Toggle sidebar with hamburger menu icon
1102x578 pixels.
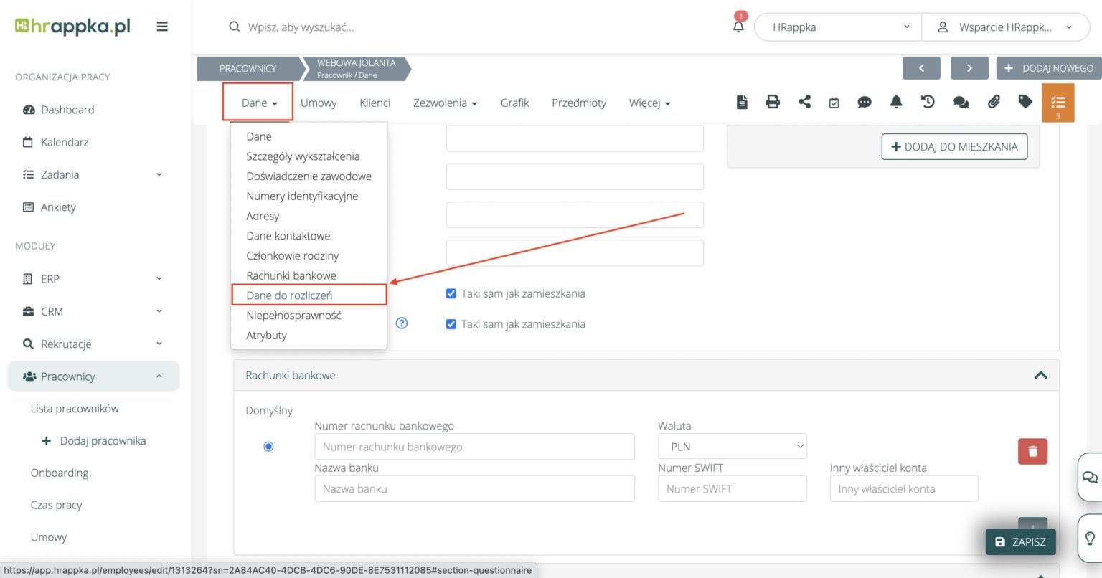coord(162,27)
